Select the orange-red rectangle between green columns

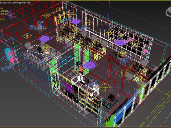[81, 69]
